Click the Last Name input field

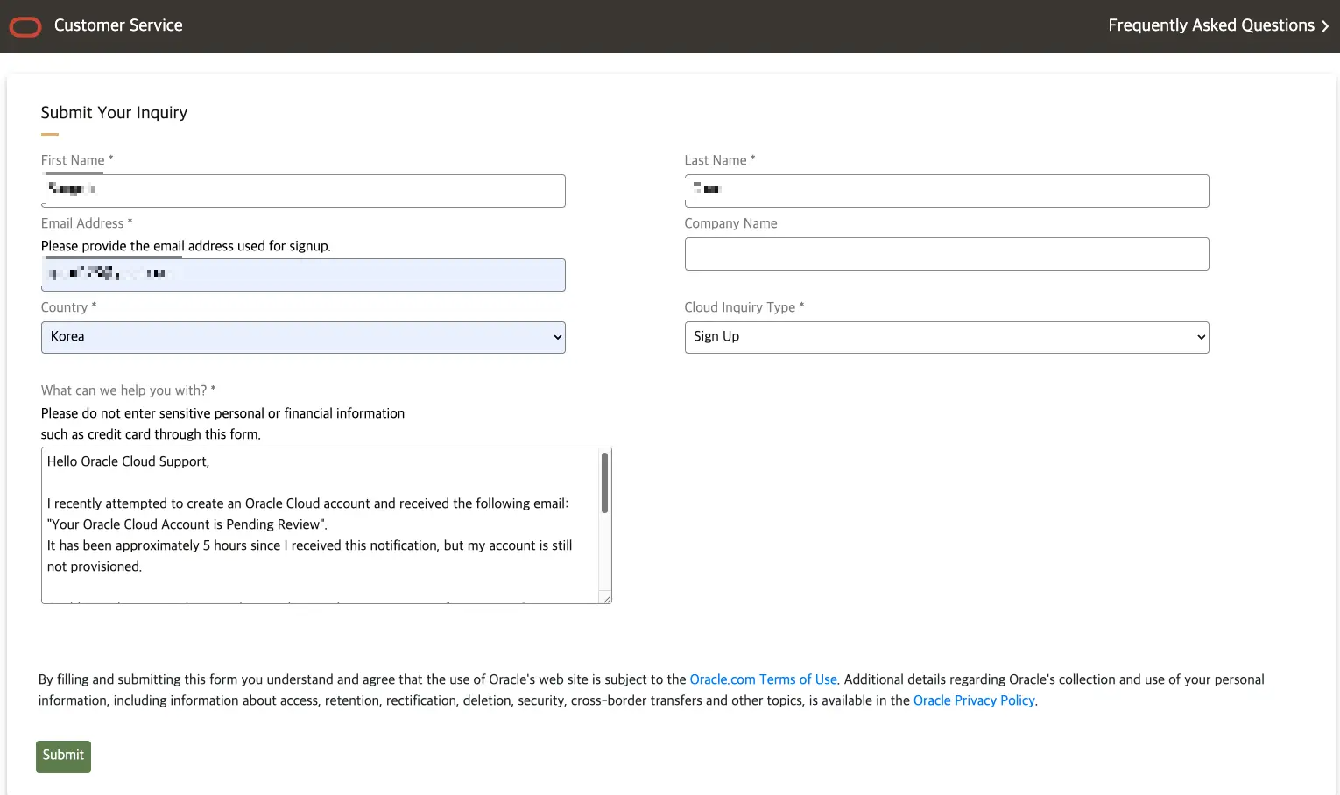point(946,191)
